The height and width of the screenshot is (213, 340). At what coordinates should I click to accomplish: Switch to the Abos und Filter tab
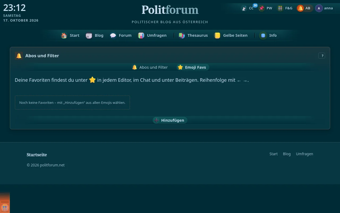(x=150, y=67)
